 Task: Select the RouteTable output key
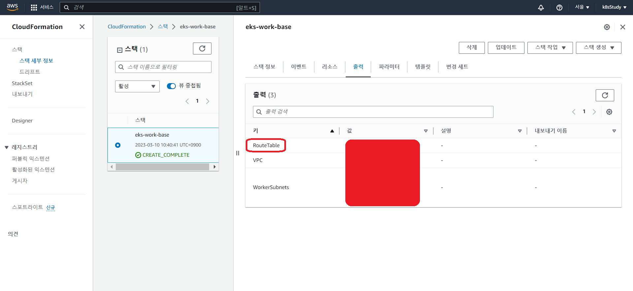pyautogui.click(x=266, y=145)
